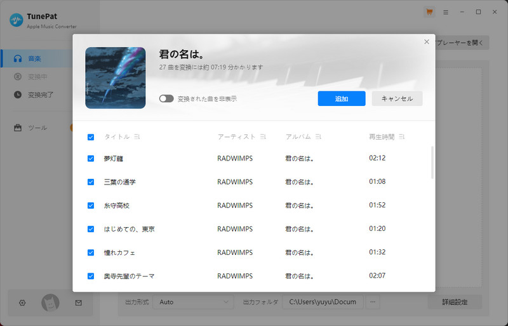Image resolution: width=508 pixels, height=326 pixels.
Task: Uncheck the 憧れカフェ track checkbox
Action: pos(91,252)
